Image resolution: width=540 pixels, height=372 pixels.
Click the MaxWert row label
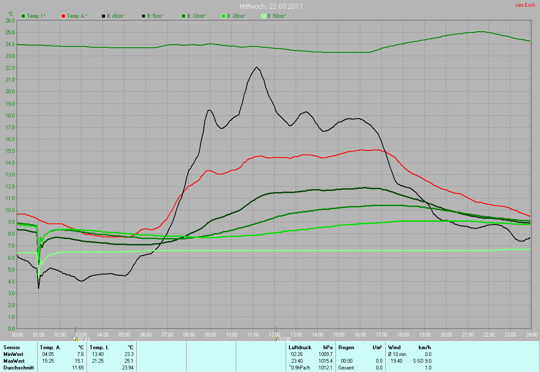click(14, 361)
